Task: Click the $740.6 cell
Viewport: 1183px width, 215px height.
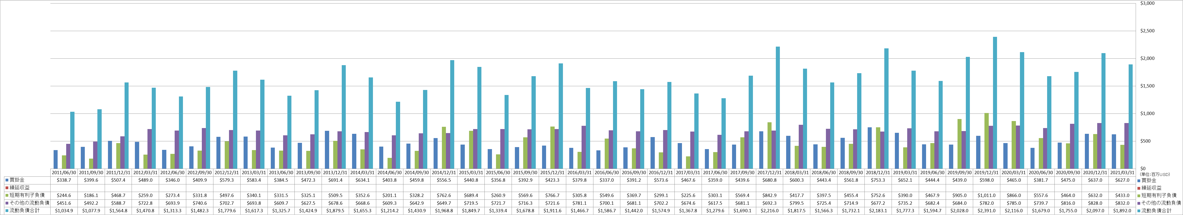Action: 199,203
